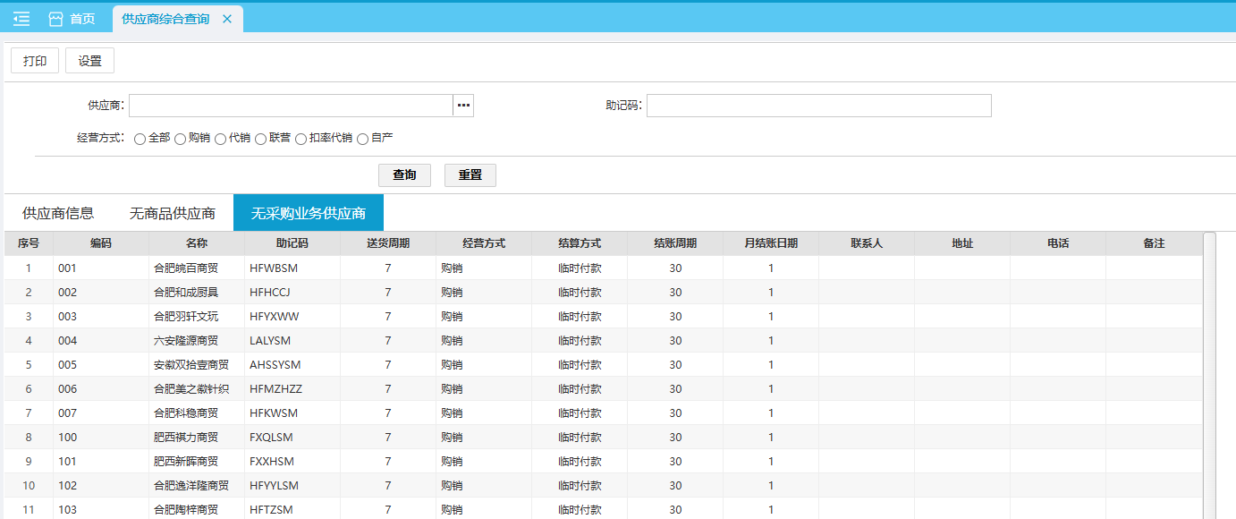Open the 无采购业务供应商 tab

click(309, 213)
